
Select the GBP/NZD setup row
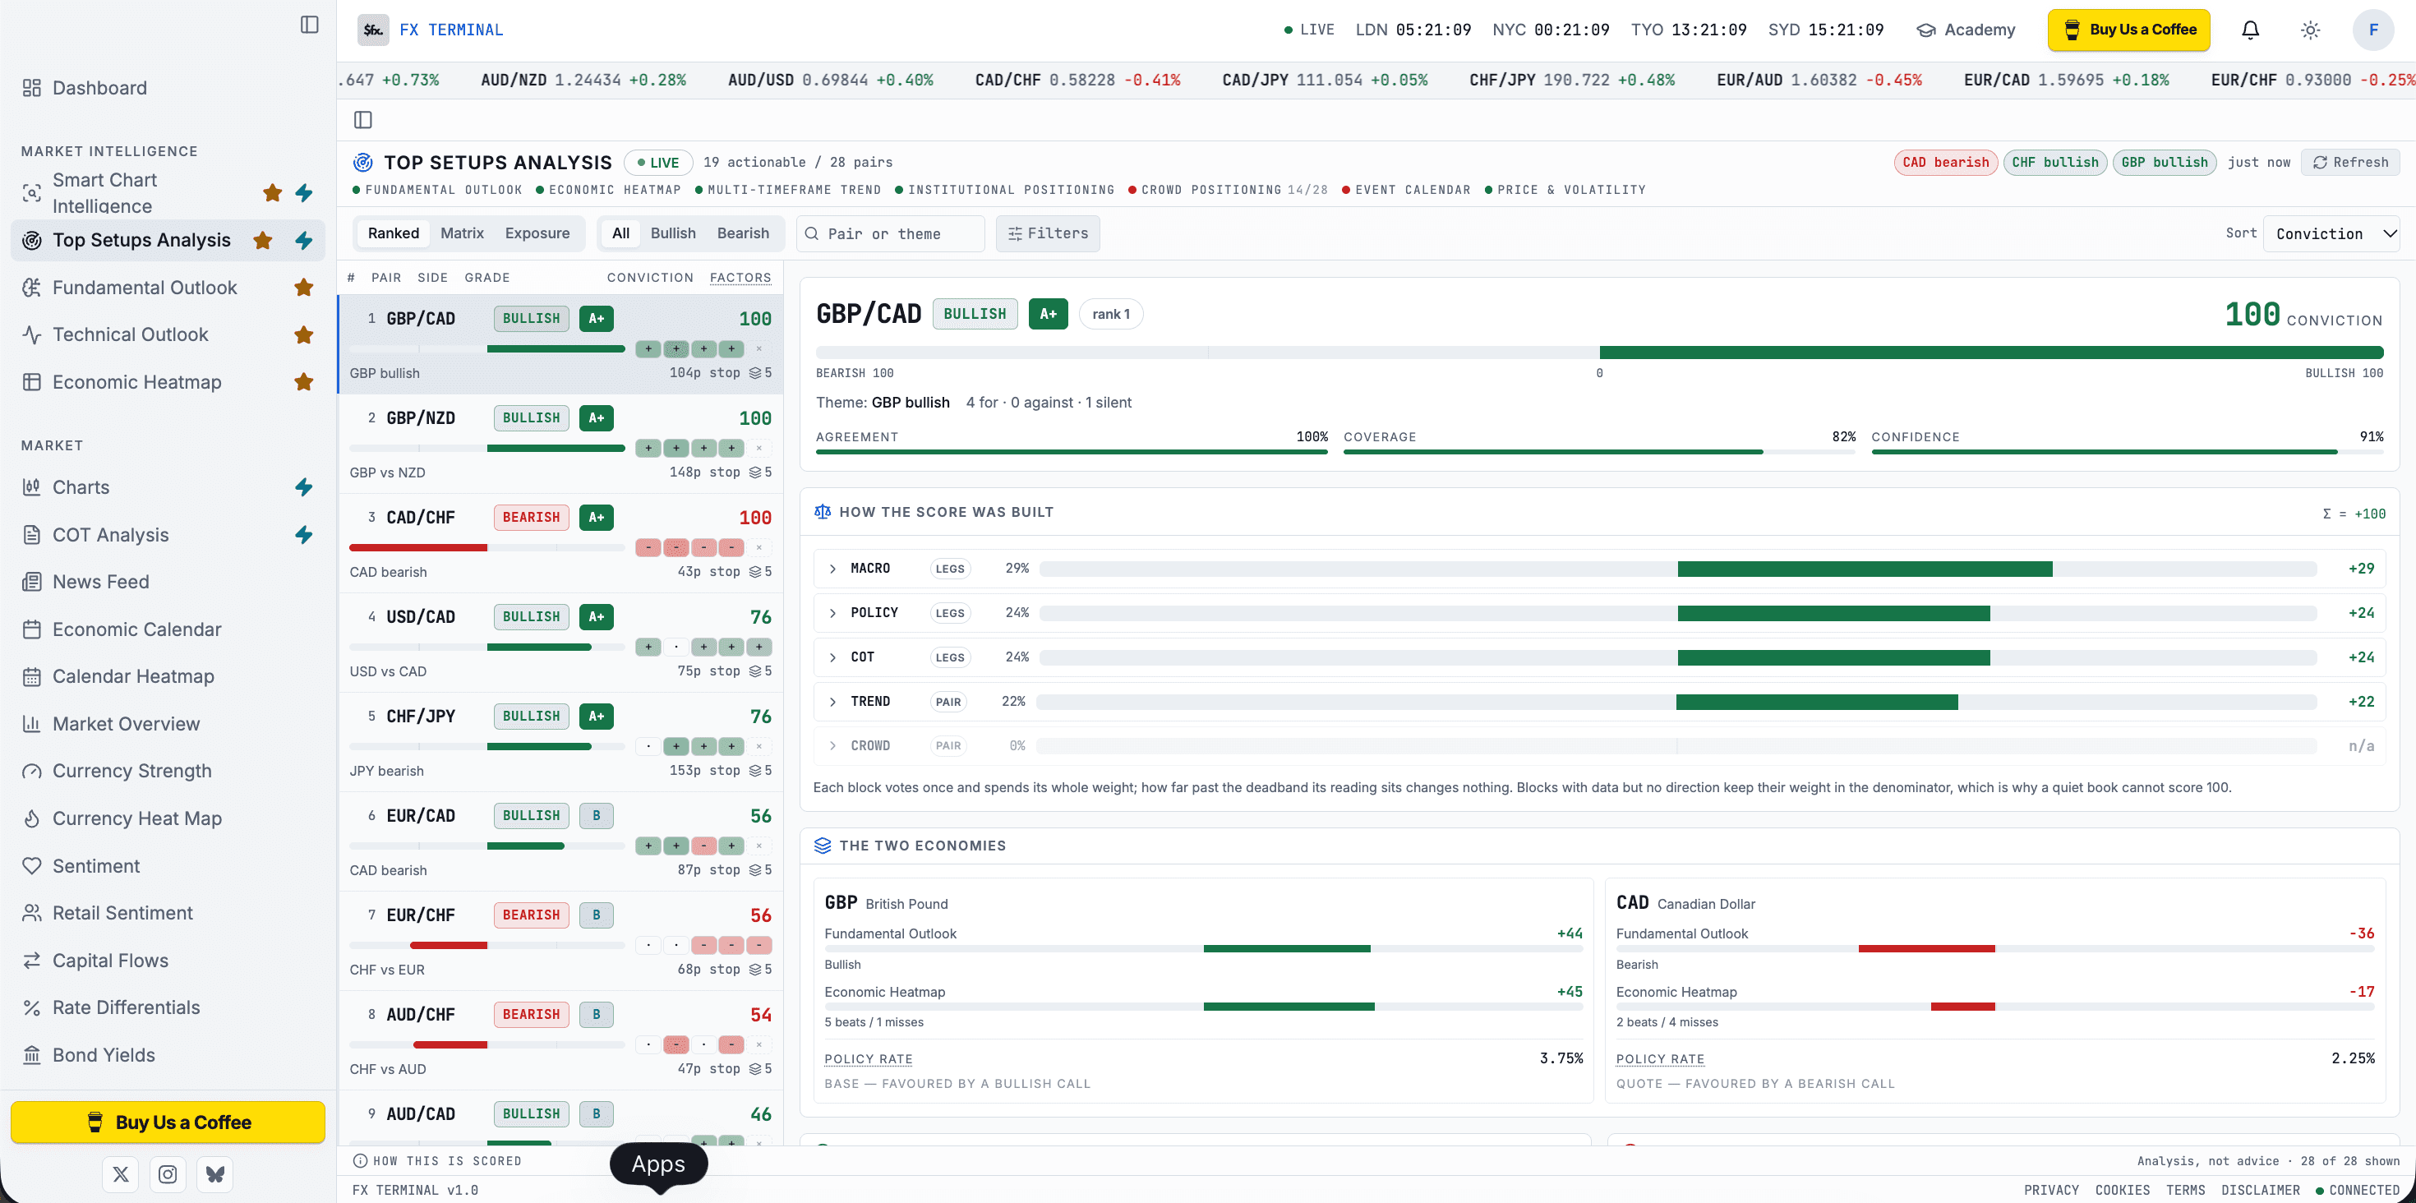click(560, 444)
